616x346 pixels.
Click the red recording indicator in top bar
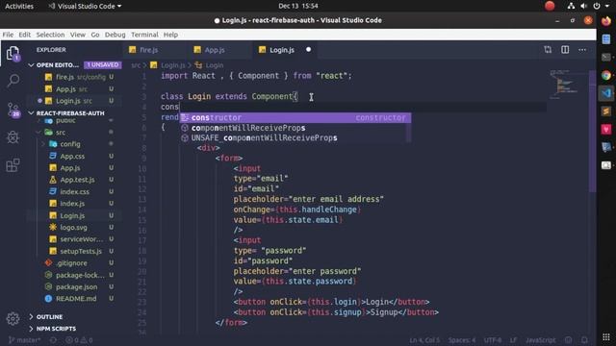[x=550, y=6]
